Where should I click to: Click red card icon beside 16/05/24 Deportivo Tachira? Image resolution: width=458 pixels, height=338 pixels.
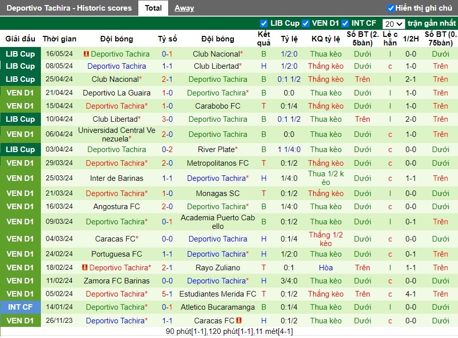coord(86,54)
